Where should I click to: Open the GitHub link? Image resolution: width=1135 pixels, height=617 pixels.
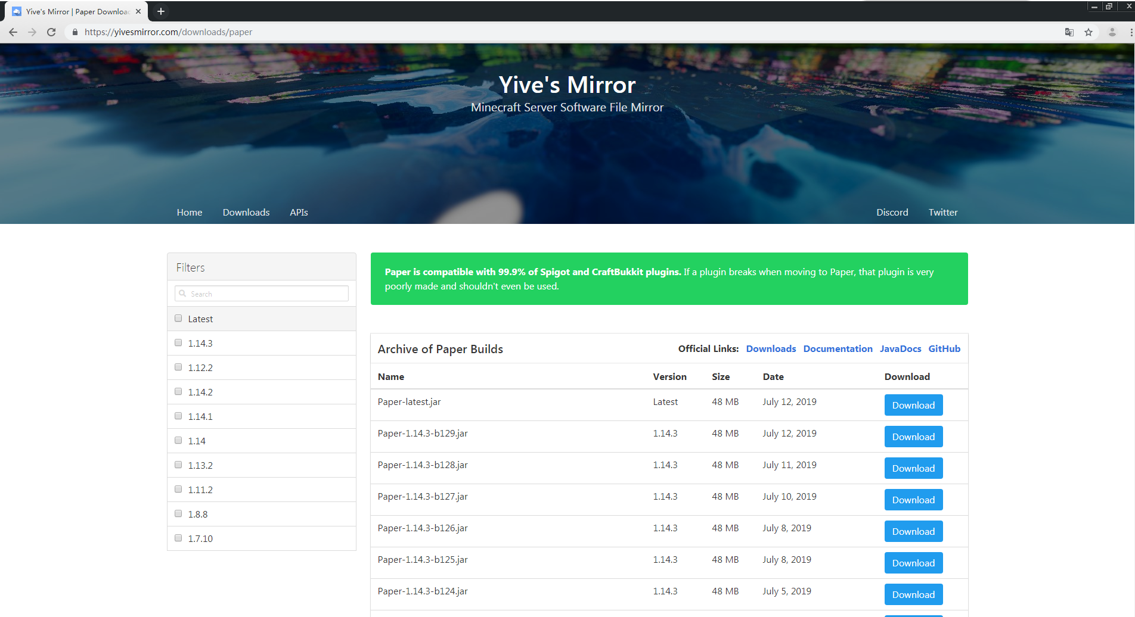(944, 349)
